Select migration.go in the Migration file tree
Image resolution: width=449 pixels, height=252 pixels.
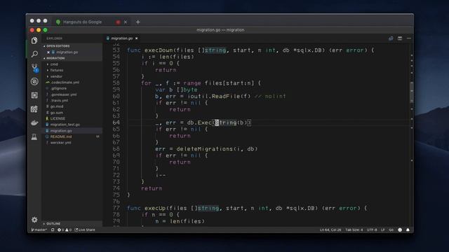coord(72,131)
